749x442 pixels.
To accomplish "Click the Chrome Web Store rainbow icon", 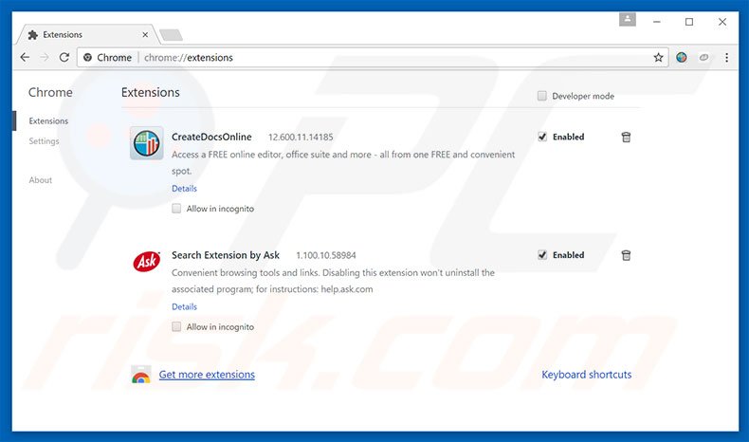I will (141, 375).
